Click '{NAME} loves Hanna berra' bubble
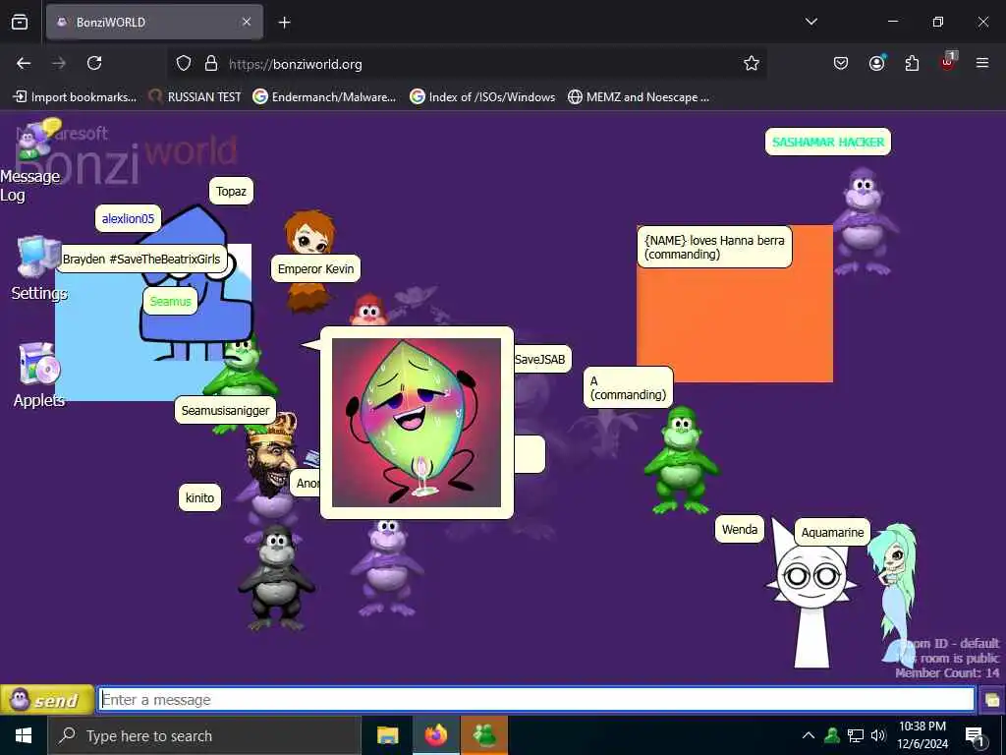The image size is (1006, 755). coord(714,247)
